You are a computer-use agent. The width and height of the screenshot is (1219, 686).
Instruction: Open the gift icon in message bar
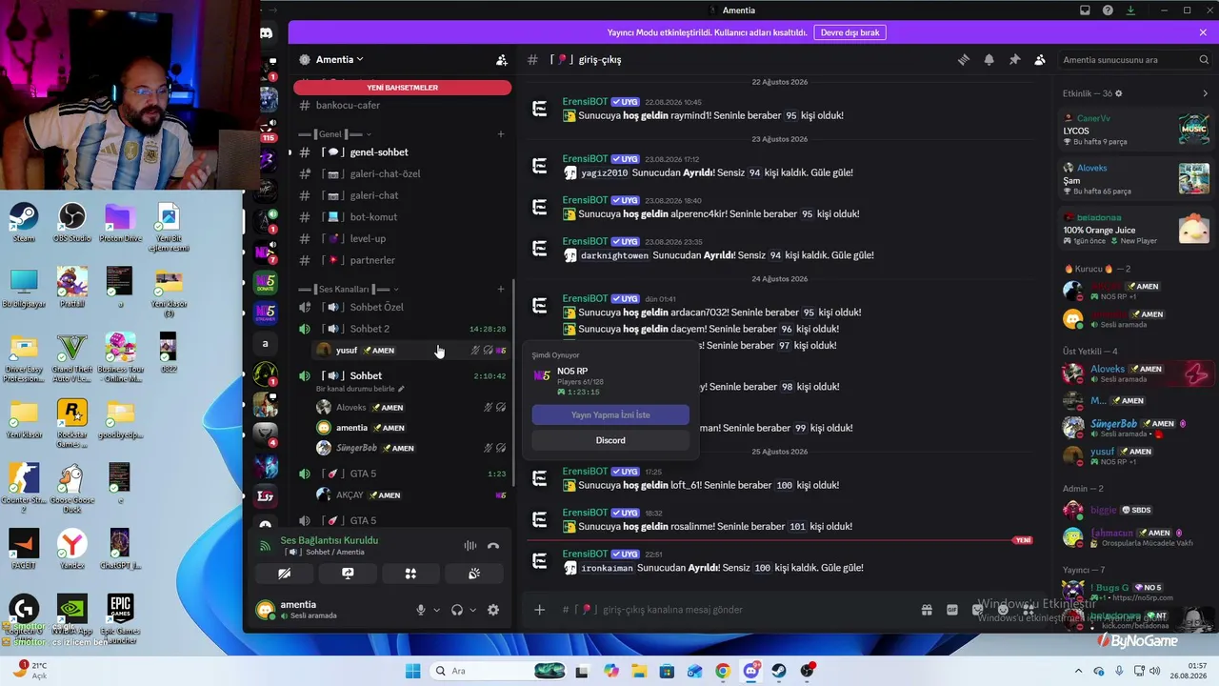tap(927, 610)
